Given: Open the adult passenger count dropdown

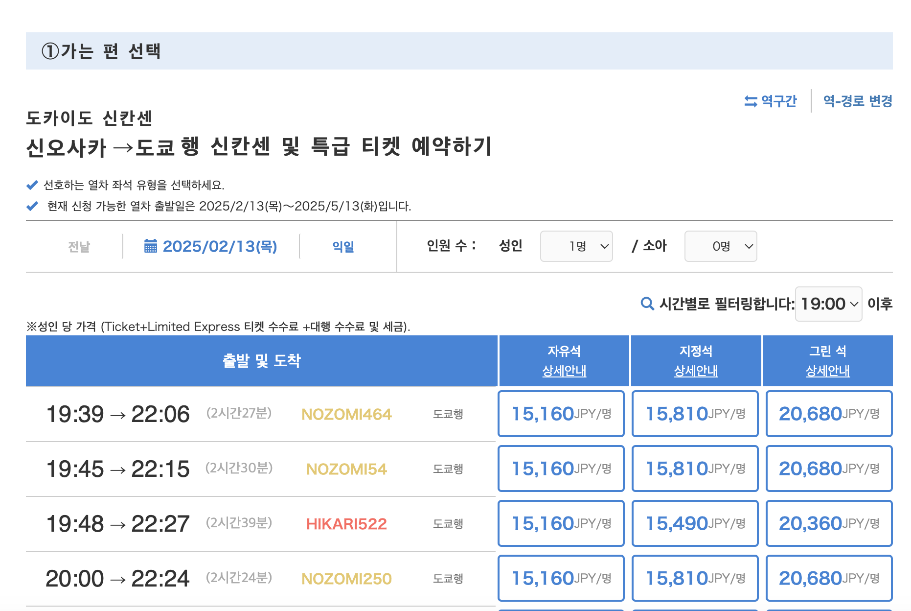Looking at the screenshot, I should [x=576, y=246].
